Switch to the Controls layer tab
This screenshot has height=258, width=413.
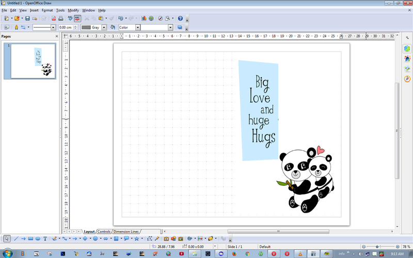tap(104, 231)
